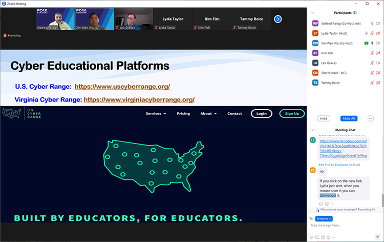This screenshot has width=384, height=242.
Task: Click the screenshot icon in the chat toolbar
Action: point(317,237)
